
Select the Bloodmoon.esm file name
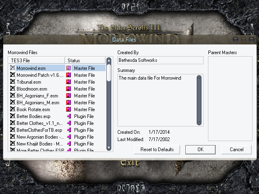[32, 89]
